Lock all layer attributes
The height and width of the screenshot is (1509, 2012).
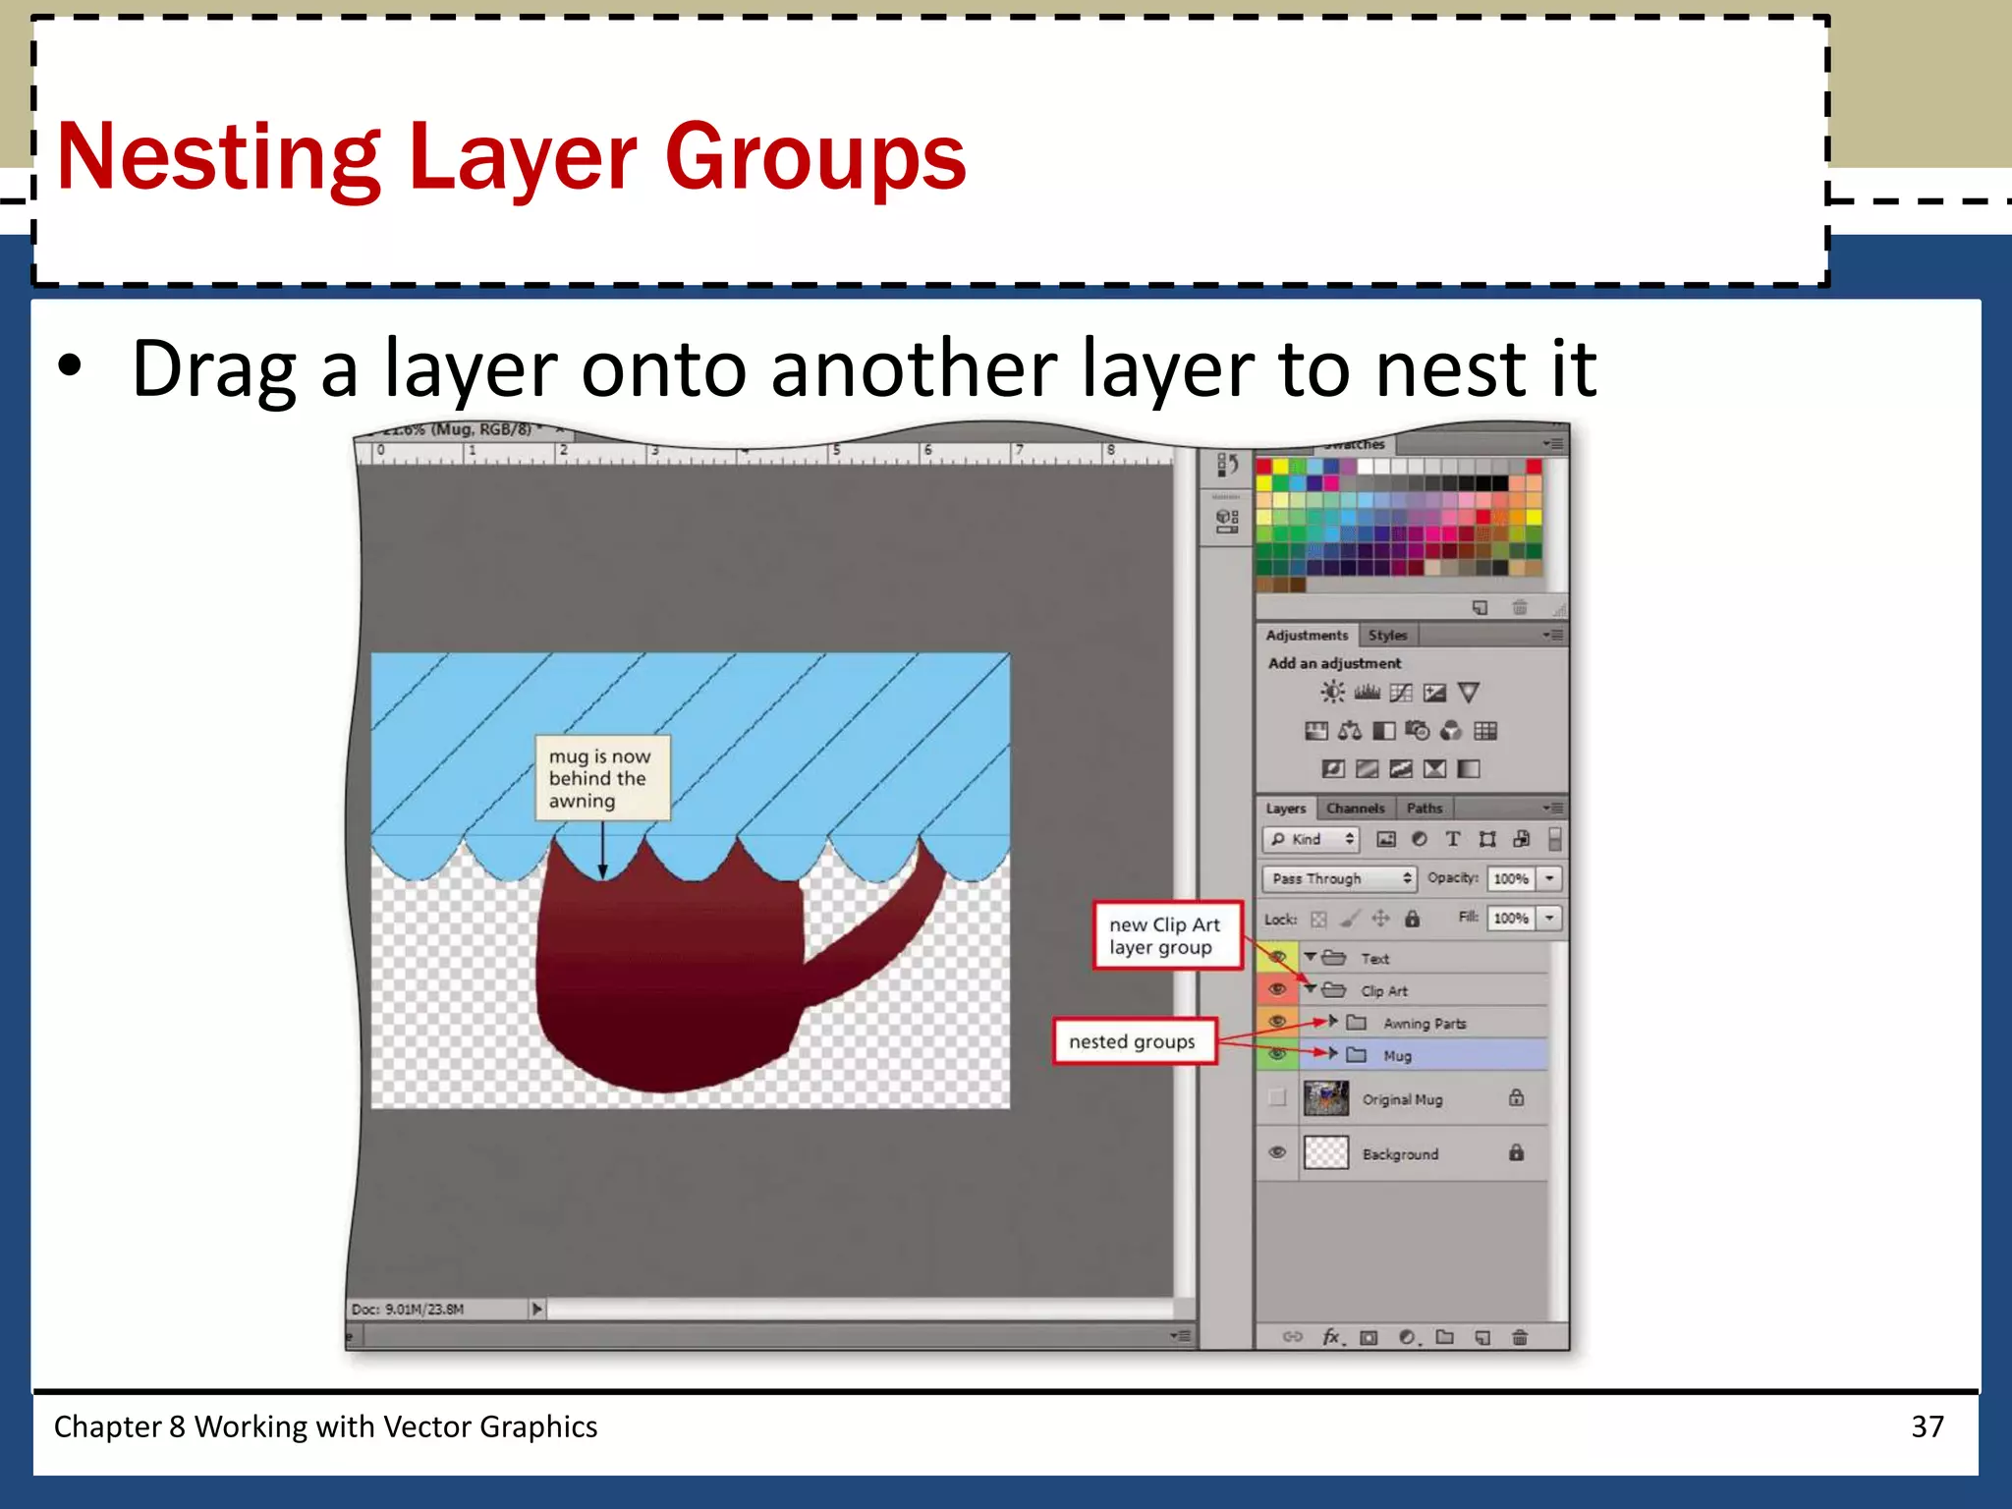pyautogui.click(x=1412, y=919)
